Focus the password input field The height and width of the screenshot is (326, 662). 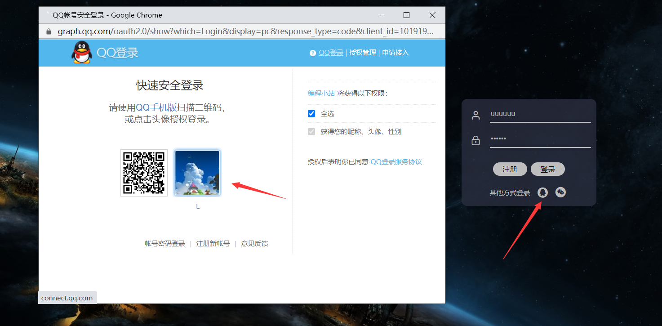coord(540,139)
